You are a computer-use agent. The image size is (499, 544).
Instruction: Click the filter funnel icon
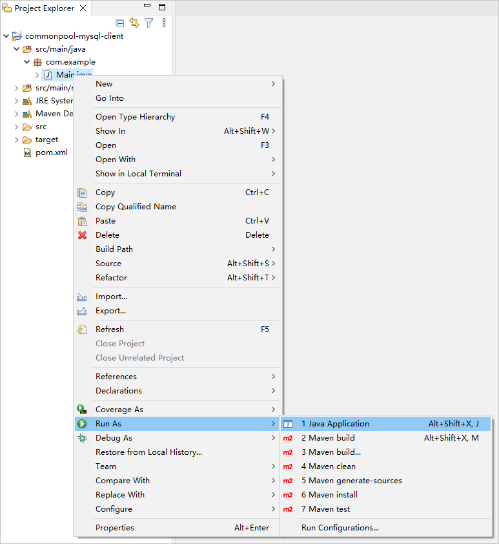click(x=149, y=23)
